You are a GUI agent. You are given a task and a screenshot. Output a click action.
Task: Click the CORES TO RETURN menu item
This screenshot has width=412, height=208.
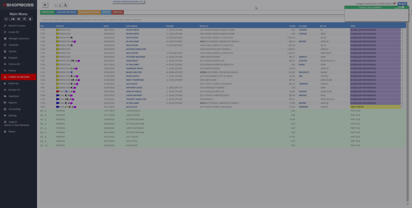[19, 77]
